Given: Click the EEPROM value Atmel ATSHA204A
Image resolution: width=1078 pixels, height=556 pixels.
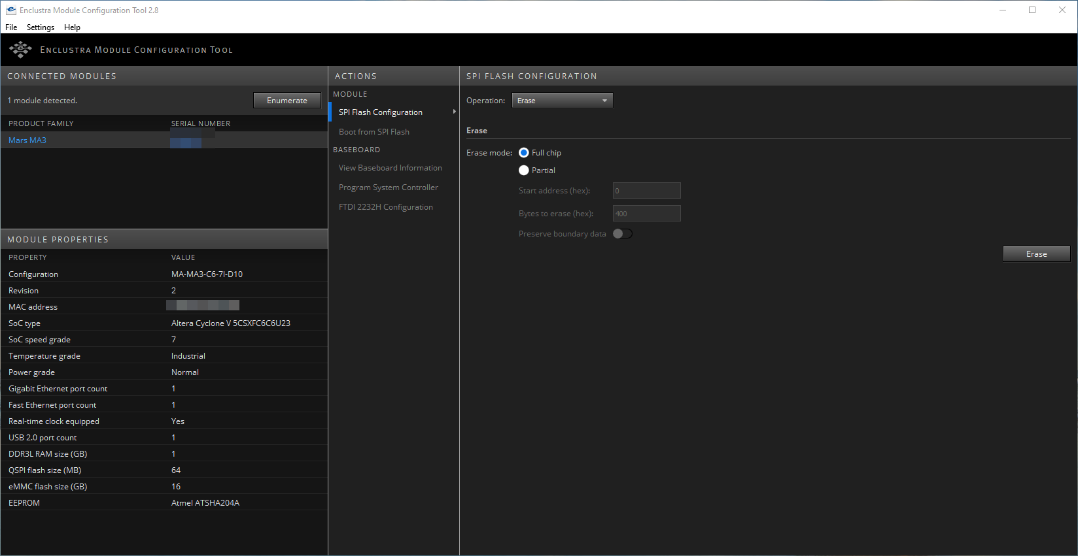Looking at the screenshot, I should click(x=205, y=503).
